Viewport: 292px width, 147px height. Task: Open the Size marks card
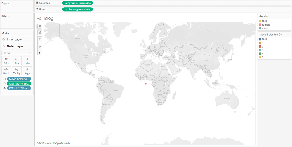coord(17,60)
